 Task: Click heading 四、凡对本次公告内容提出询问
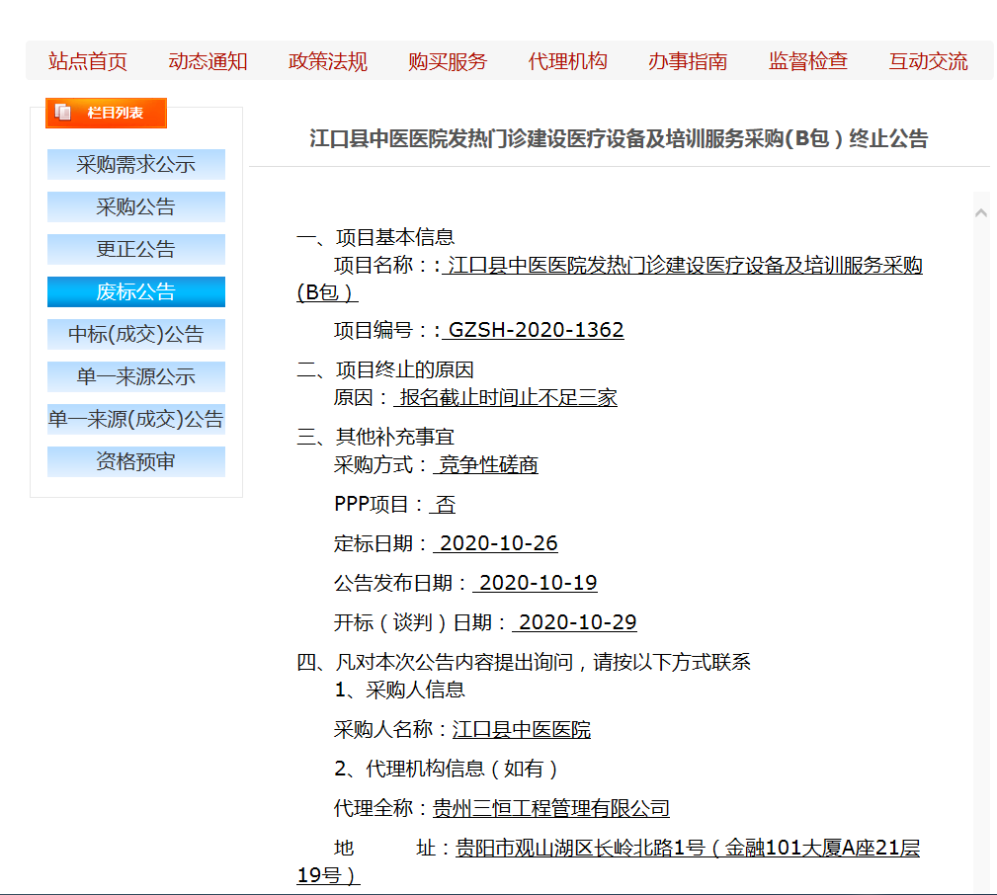524,662
